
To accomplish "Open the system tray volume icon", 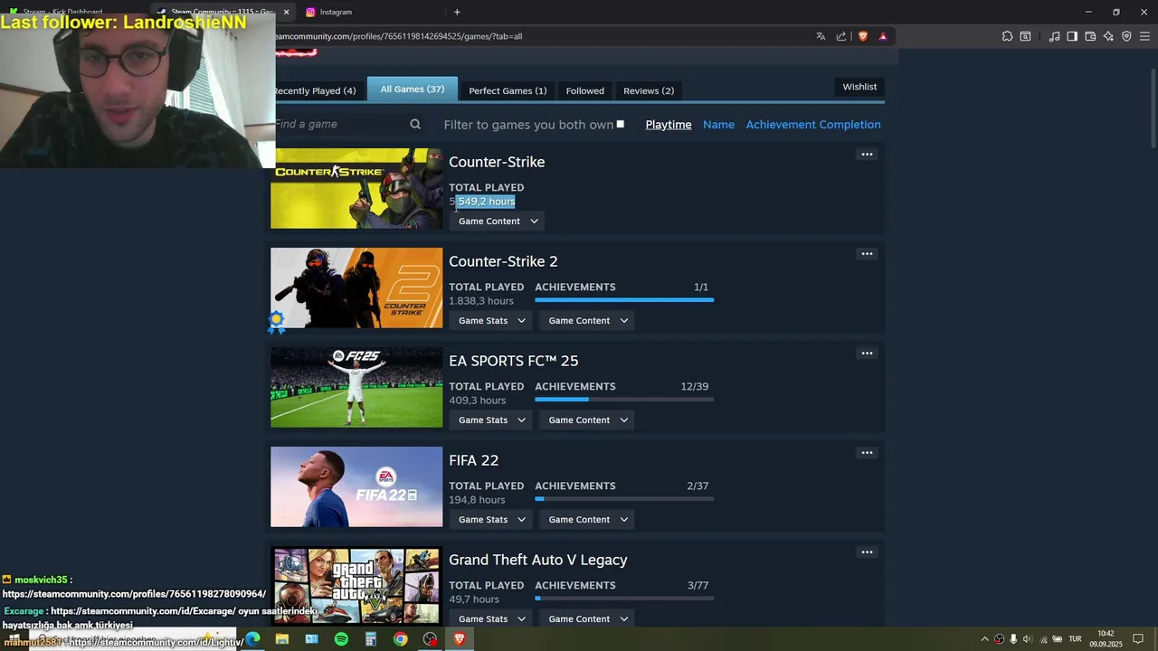I will pyautogui.click(x=1027, y=639).
